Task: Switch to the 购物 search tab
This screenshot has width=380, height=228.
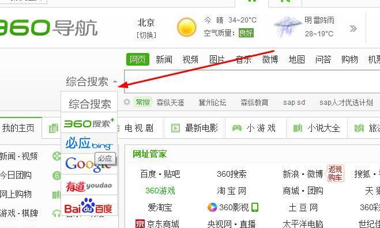Action: click(x=349, y=59)
